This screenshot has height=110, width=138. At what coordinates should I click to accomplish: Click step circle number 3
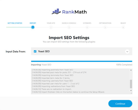(69, 27)
